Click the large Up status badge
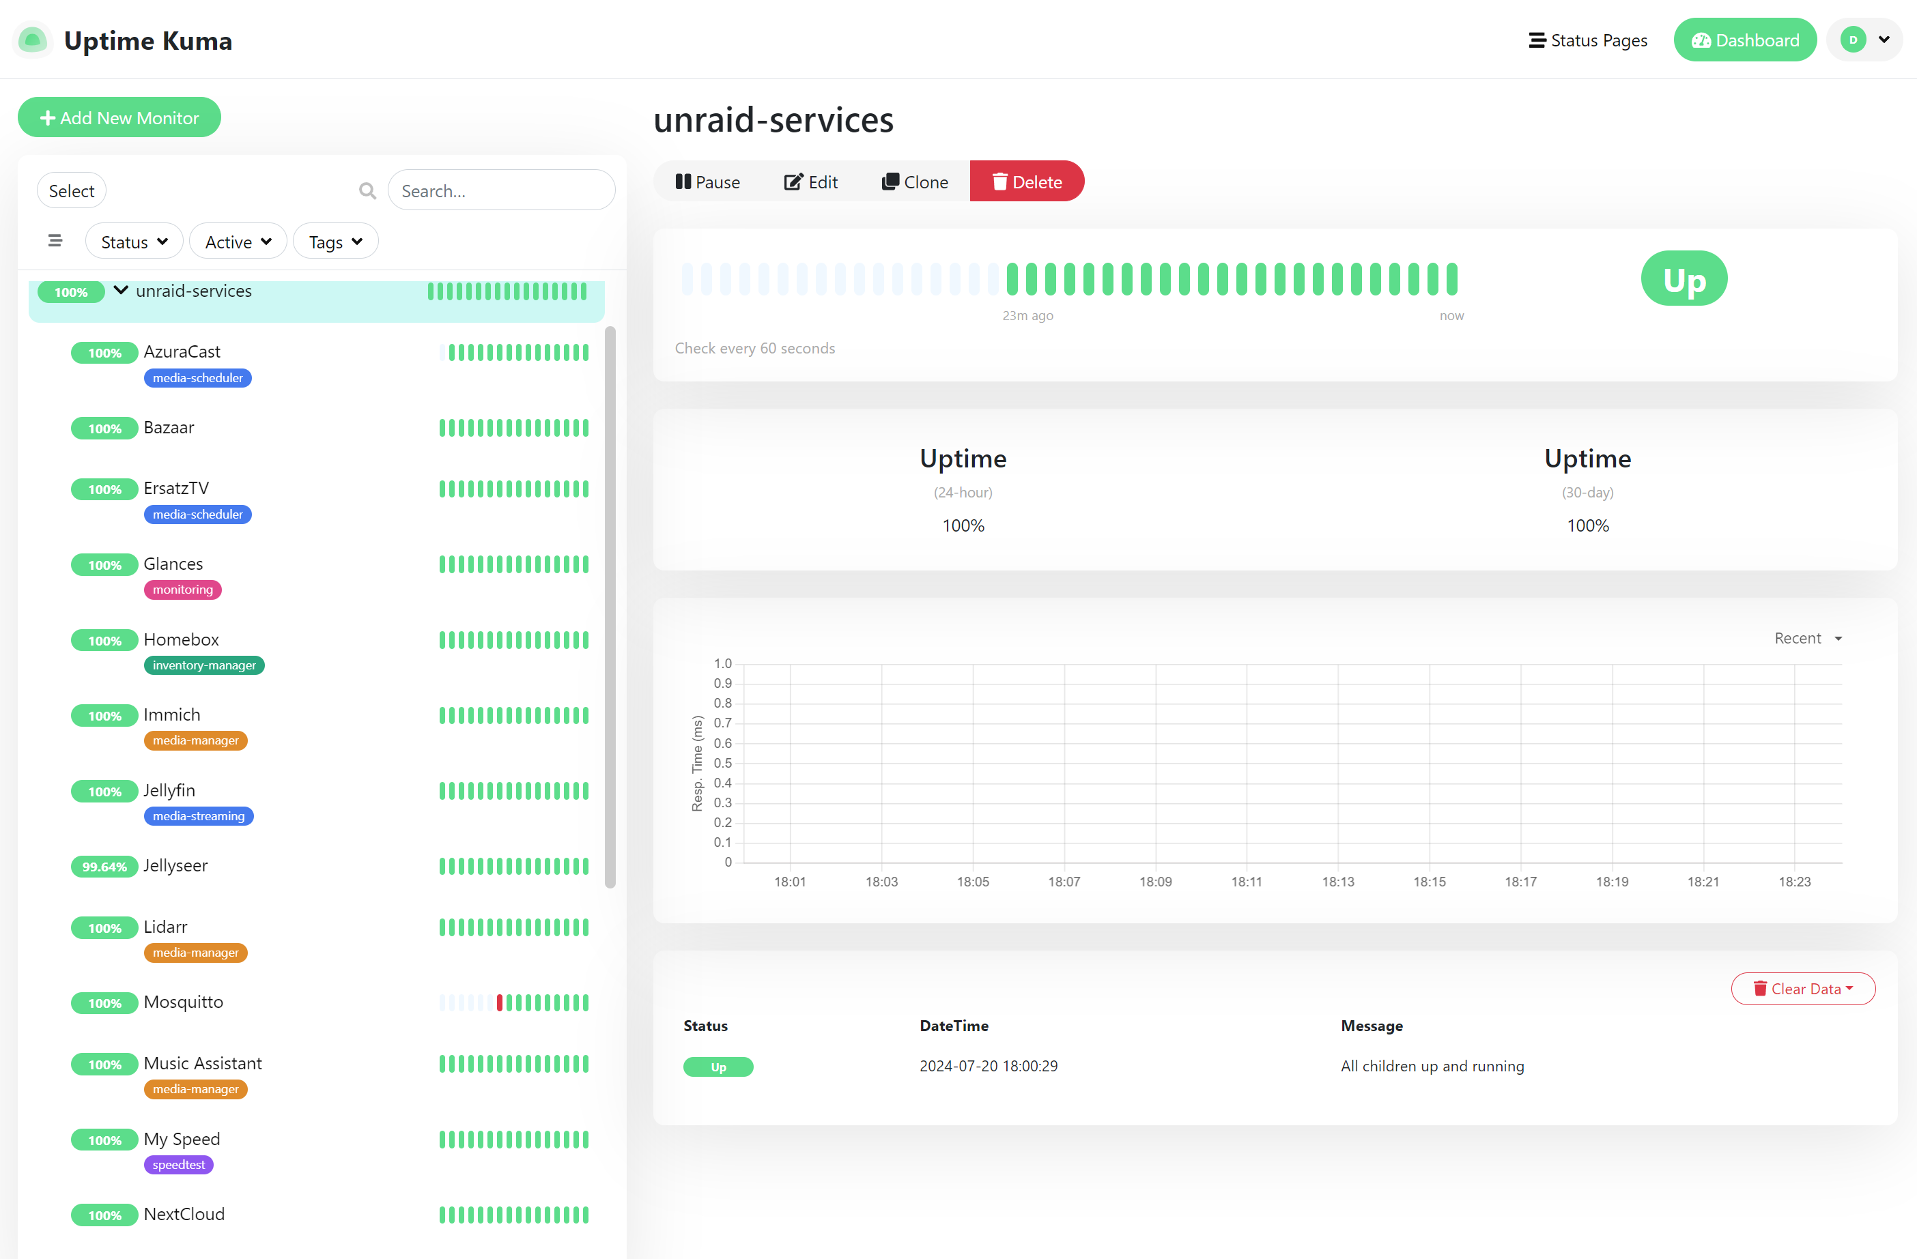Screen dimensions: 1917x1259 (x=1684, y=278)
